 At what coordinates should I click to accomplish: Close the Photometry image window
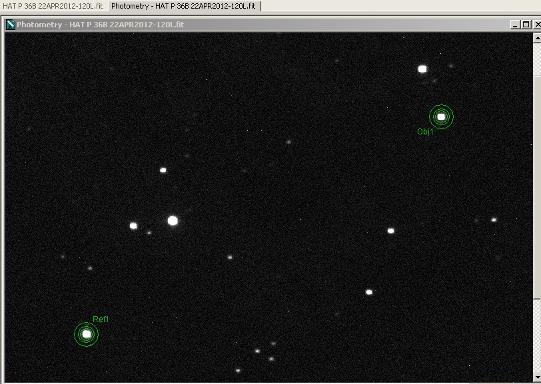pyautogui.click(x=536, y=25)
